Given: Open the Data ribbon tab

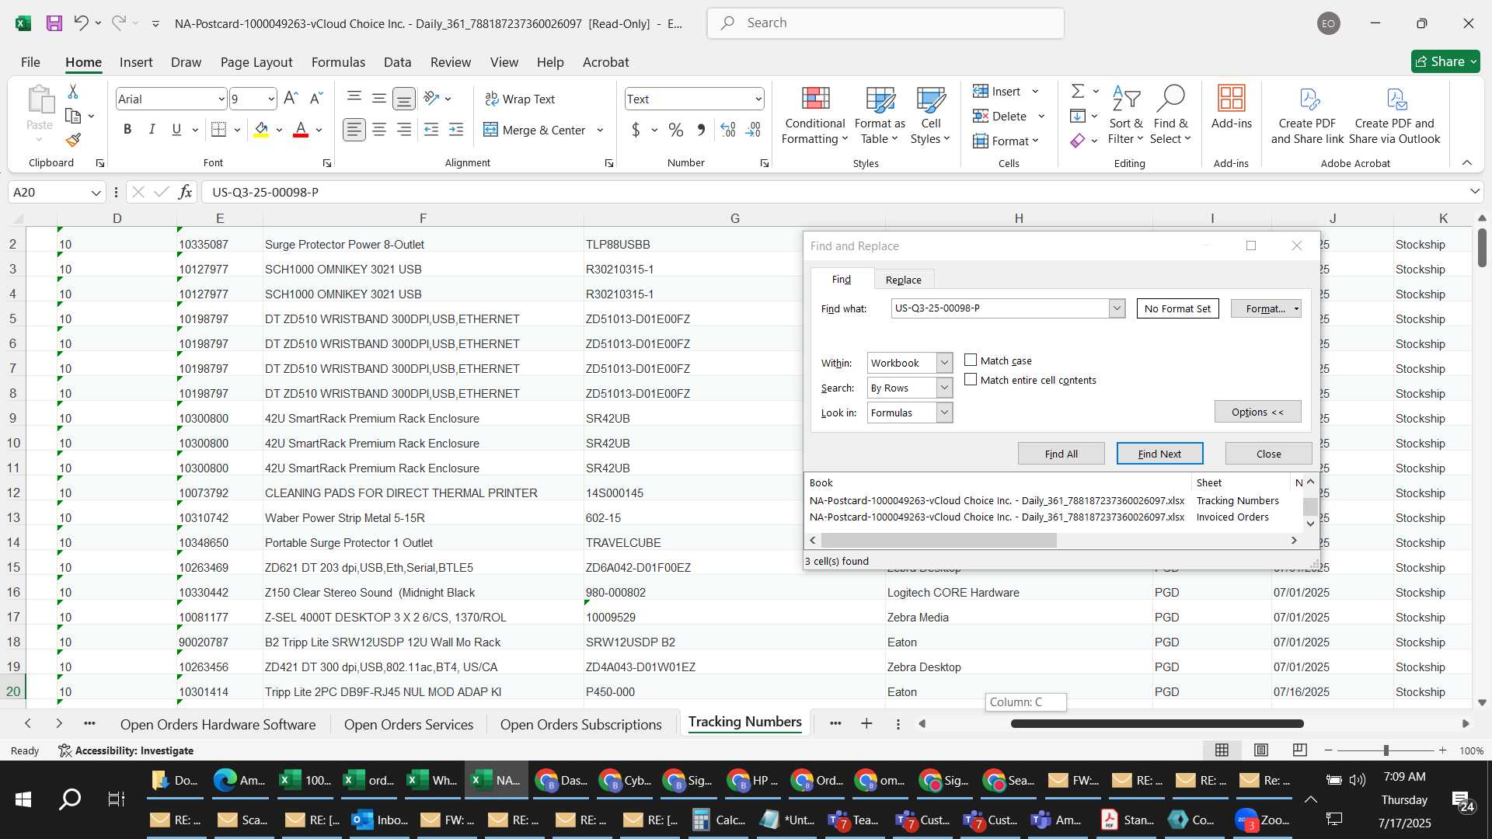Looking at the screenshot, I should pos(397,62).
